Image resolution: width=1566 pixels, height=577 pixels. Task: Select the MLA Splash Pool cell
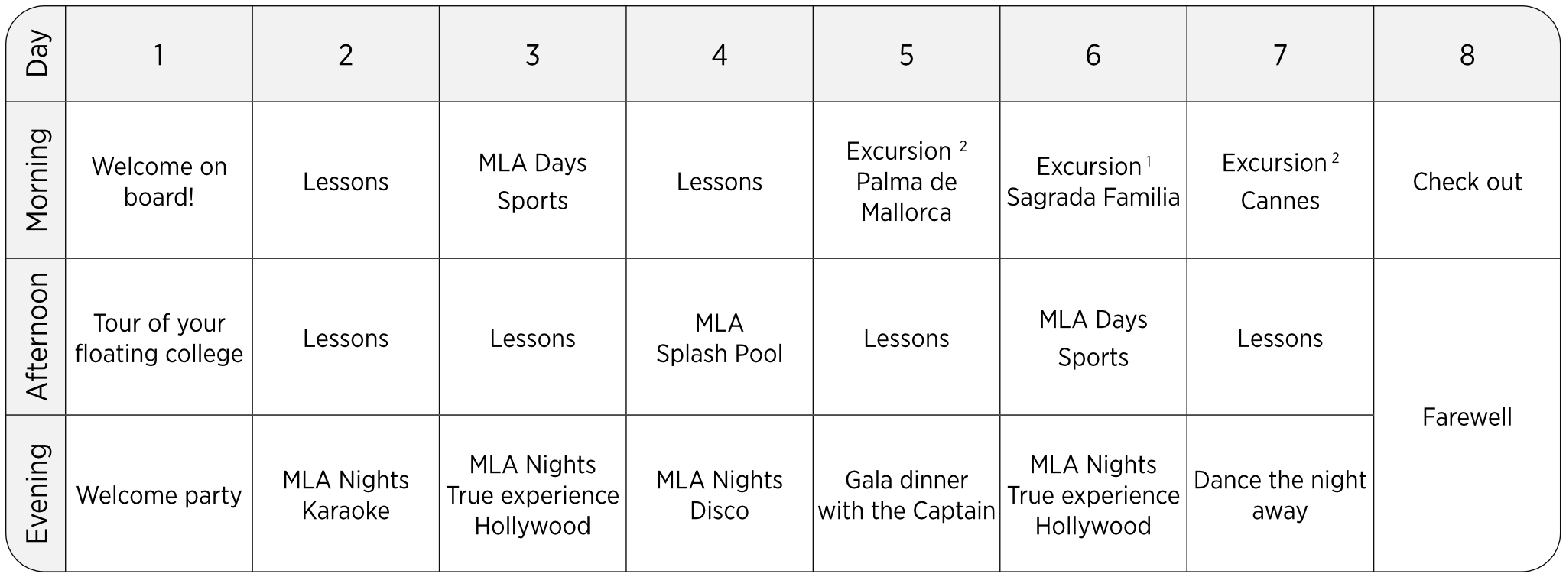coord(719,338)
